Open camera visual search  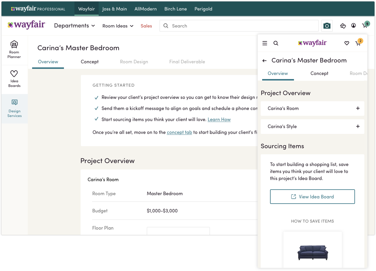(x=327, y=26)
